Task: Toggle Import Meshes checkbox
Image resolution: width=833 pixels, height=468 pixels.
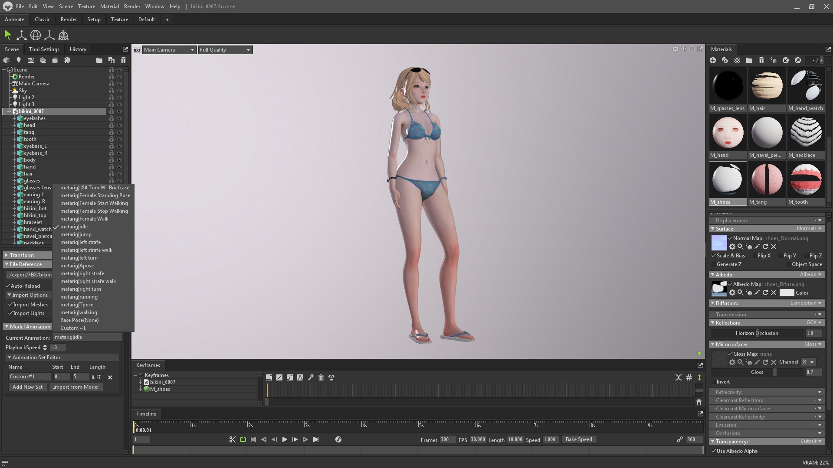Action: (x=10, y=305)
